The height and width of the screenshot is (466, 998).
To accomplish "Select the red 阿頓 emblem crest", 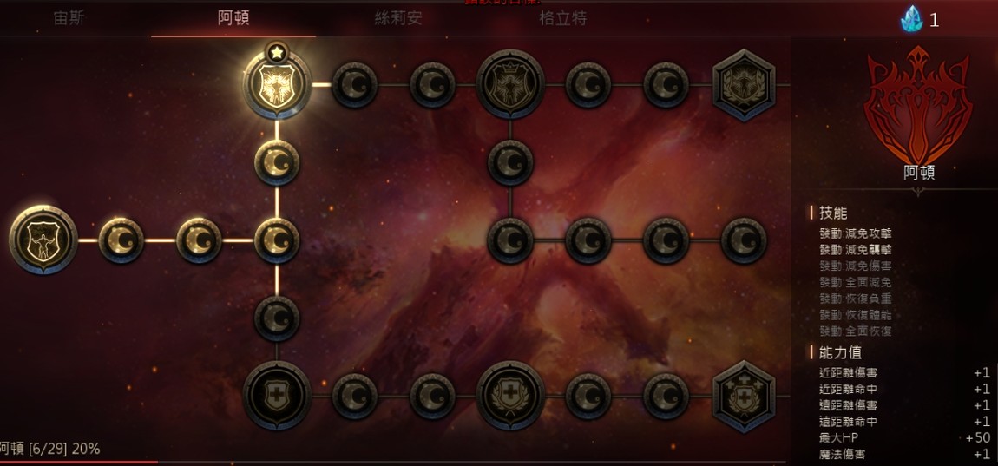I will pos(918,104).
